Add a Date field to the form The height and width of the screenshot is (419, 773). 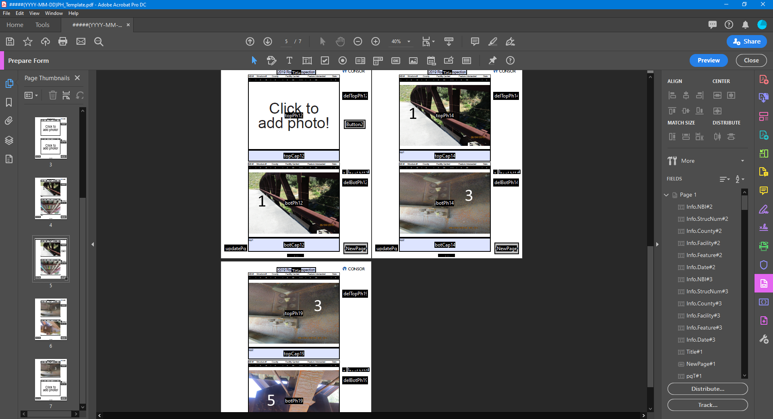(431, 60)
